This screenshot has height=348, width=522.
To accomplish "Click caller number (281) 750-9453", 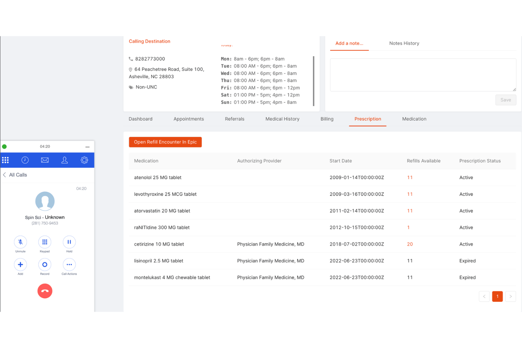I will pos(45,223).
